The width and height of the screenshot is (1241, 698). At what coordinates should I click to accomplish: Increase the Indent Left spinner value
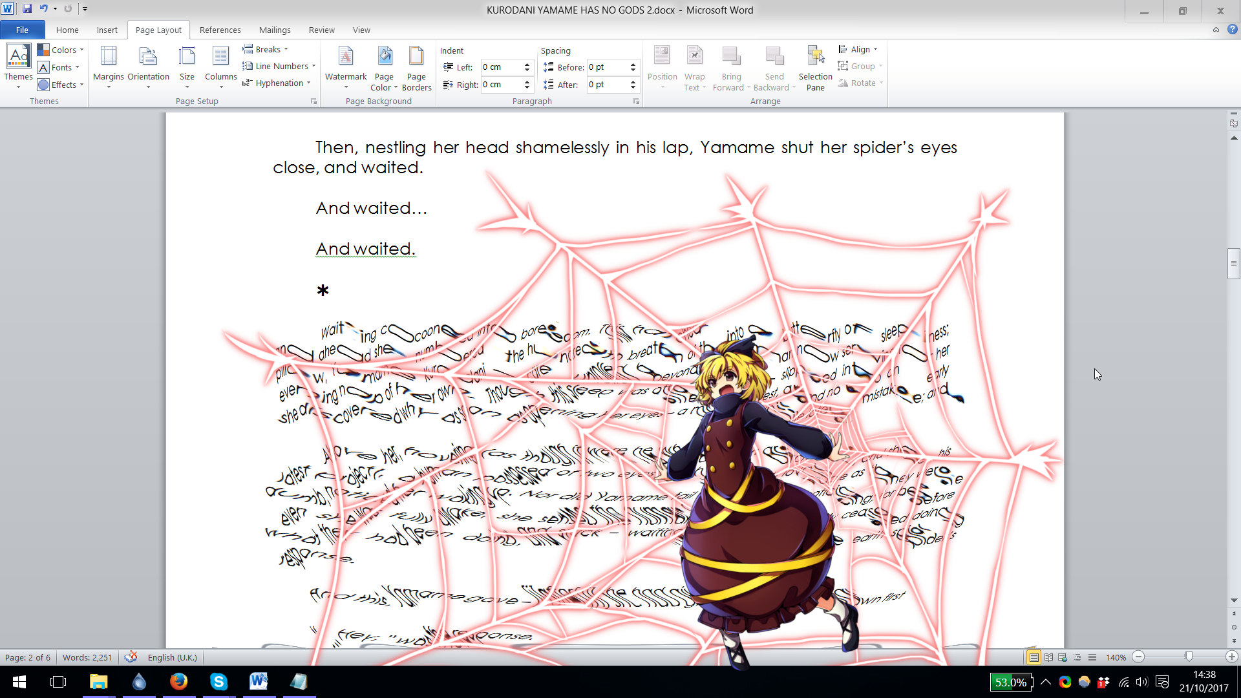coord(527,64)
